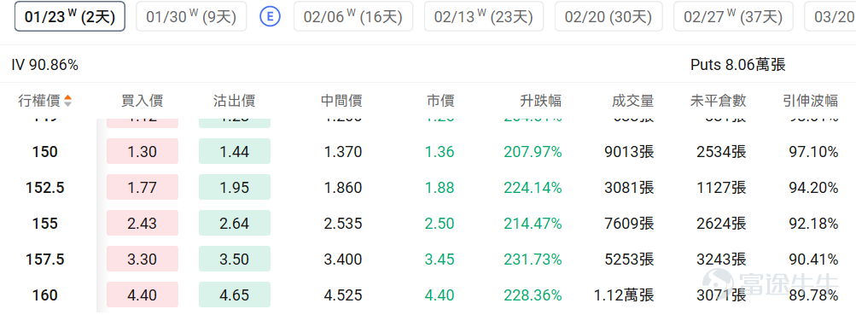Sort by strike price arrow icon
Image resolution: width=856 pixels, height=315 pixels.
pyautogui.click(x=67, y=101)
